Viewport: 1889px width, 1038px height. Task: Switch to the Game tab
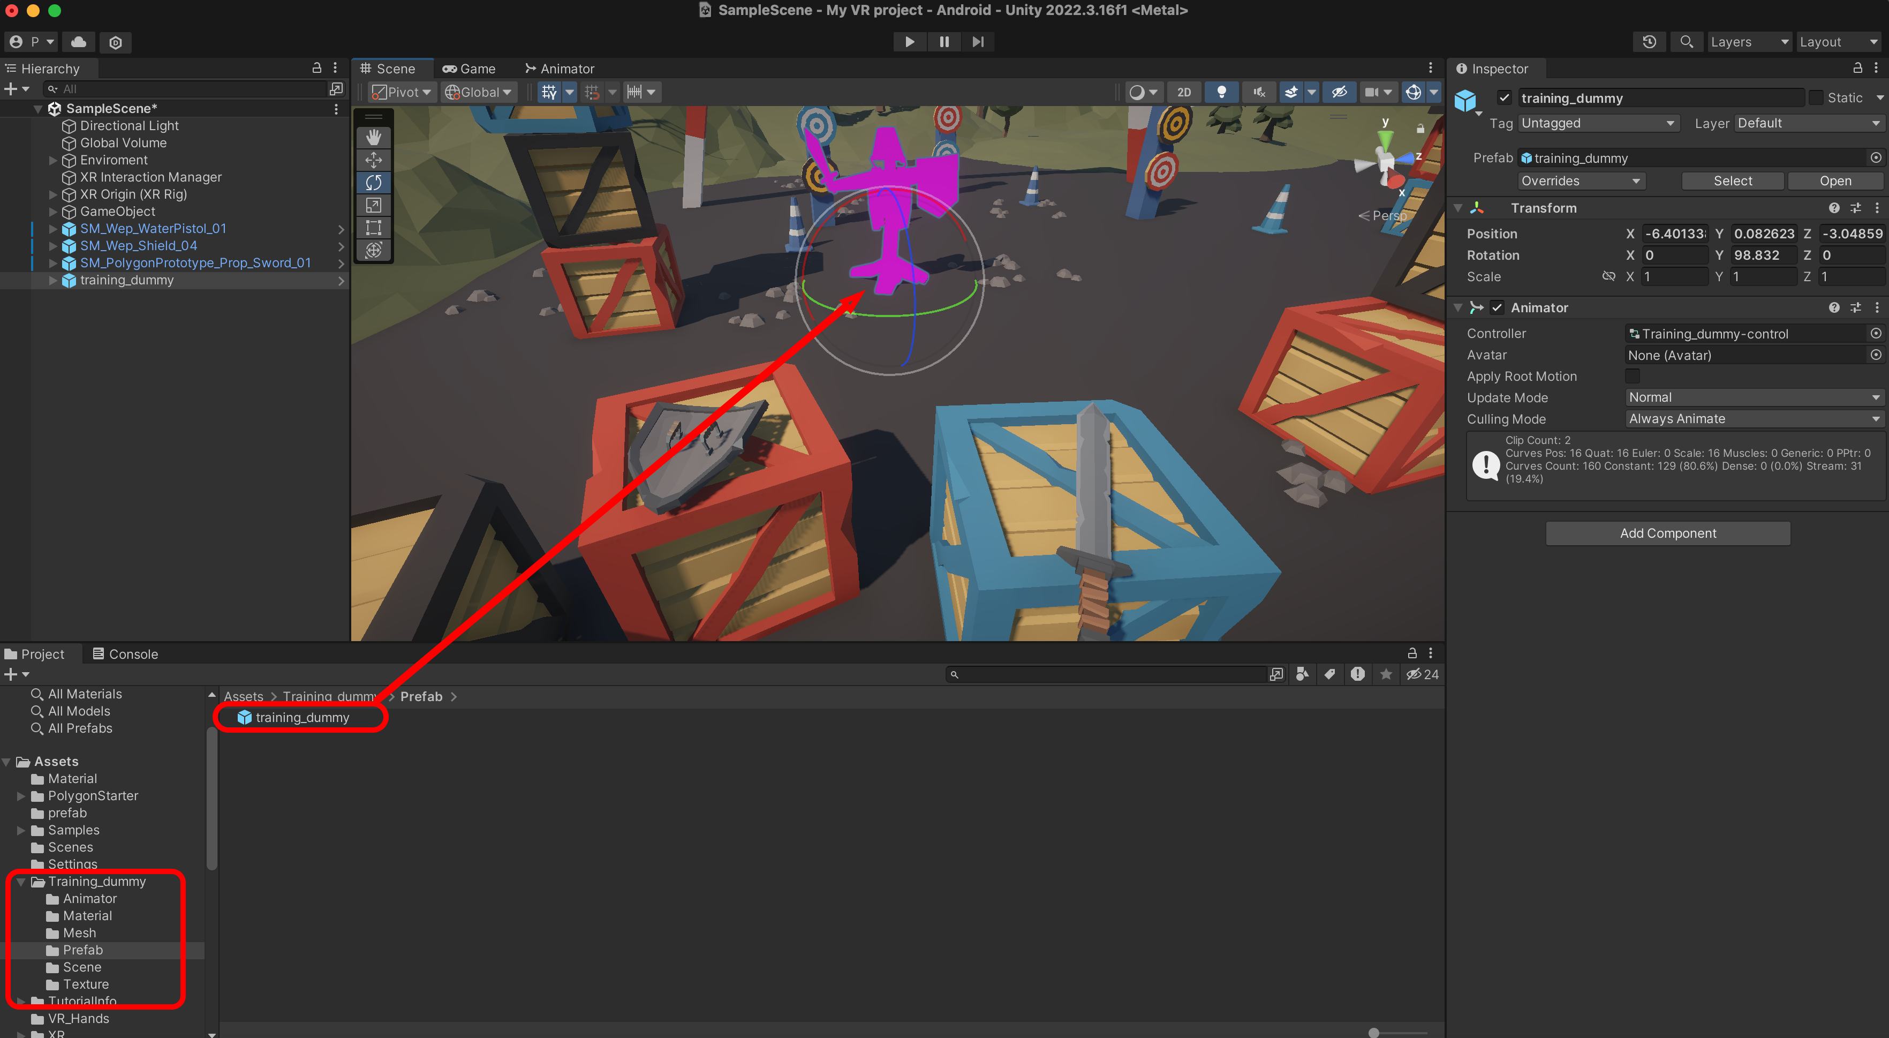pyautogui.click(x=470, y=69)
